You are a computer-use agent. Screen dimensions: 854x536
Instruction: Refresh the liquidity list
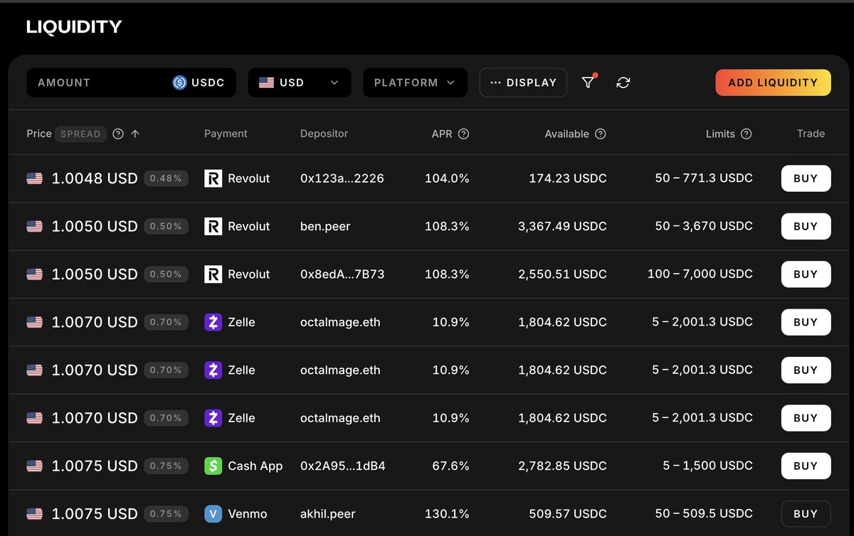point(623,82)
